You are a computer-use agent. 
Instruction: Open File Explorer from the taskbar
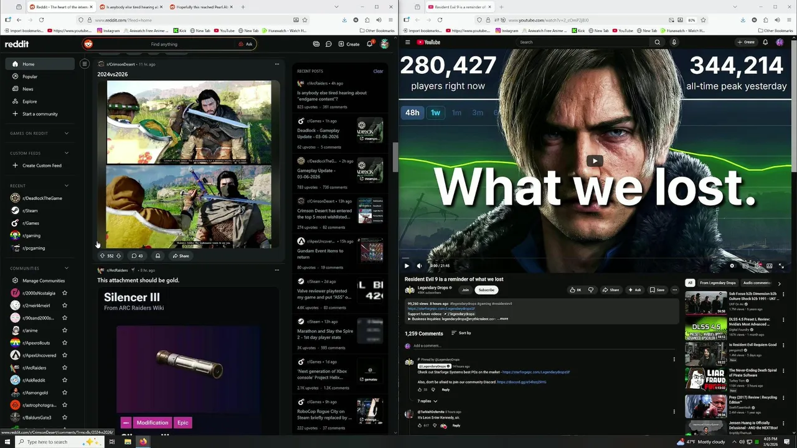[128, 442]
